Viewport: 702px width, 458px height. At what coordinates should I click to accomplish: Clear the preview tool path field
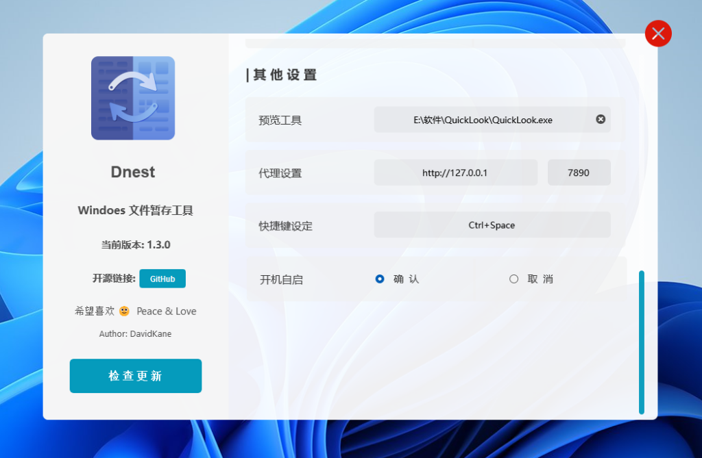(601, 119)
